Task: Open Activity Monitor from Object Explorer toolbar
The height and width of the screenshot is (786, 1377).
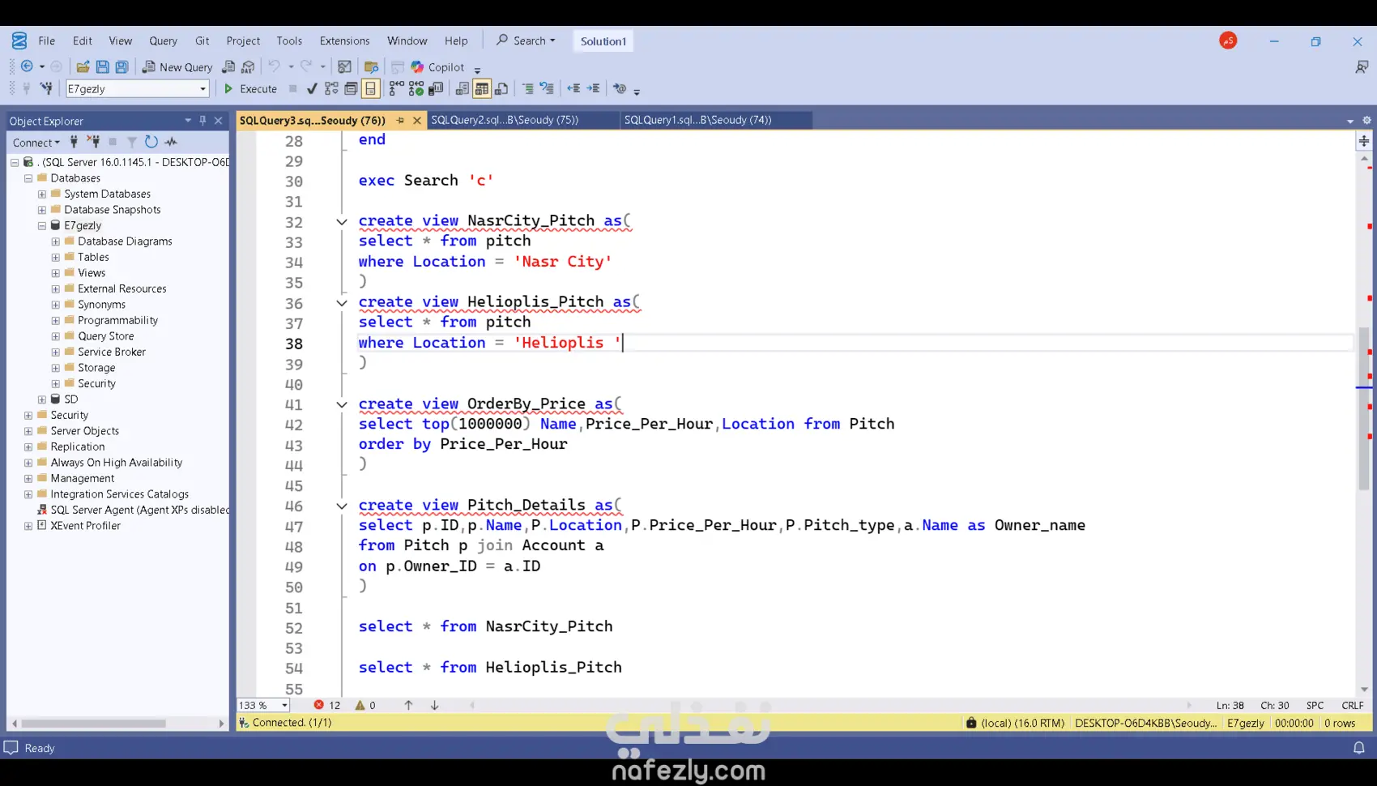Action: 171,142
